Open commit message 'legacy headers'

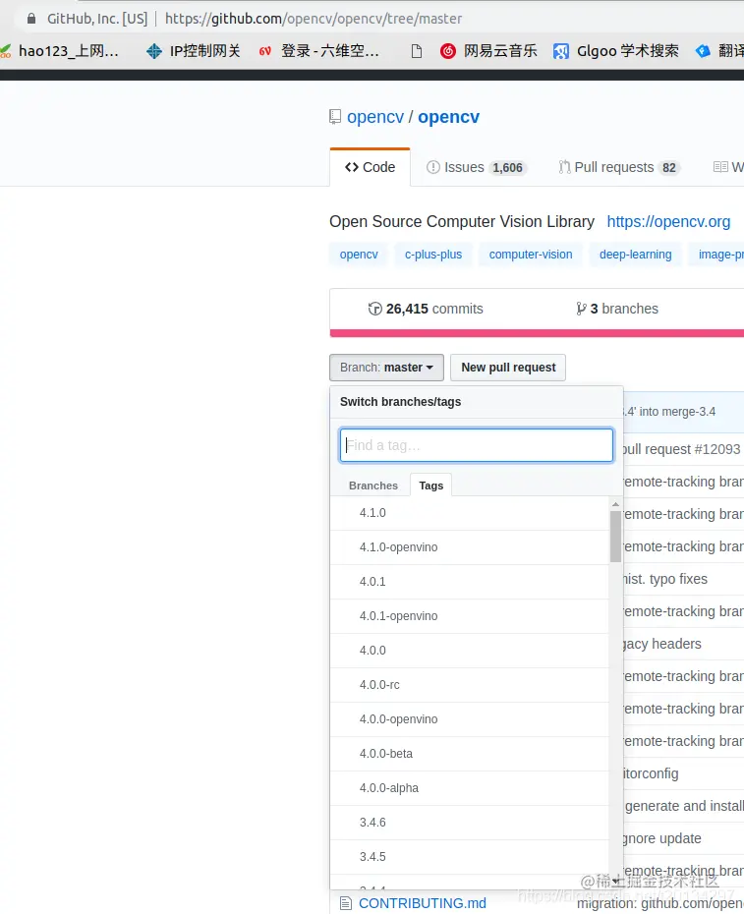(661, 644)
